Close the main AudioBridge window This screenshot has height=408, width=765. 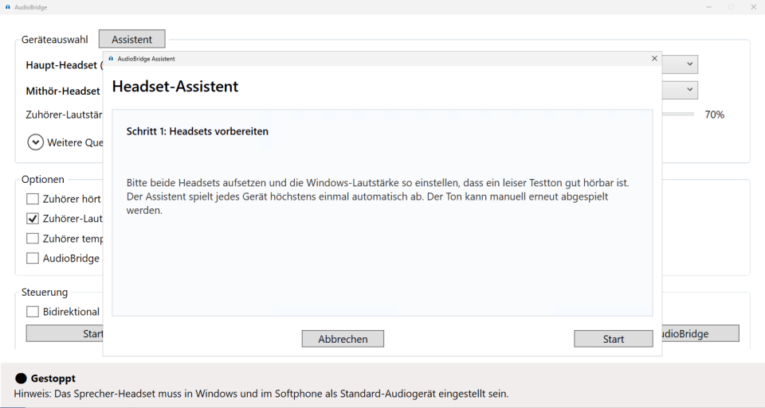753,7
